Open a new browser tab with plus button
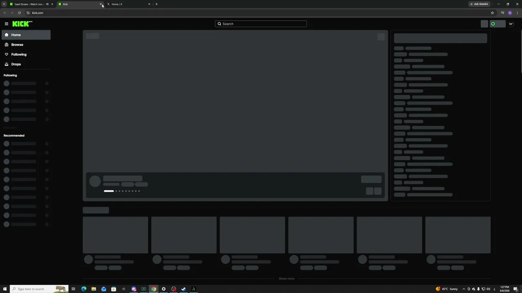 click(157, 4)
